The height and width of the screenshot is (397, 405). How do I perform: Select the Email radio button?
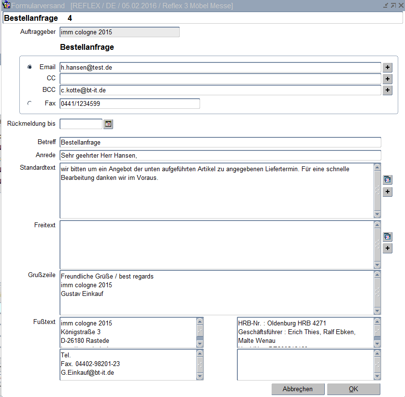(x=30, y=67)
